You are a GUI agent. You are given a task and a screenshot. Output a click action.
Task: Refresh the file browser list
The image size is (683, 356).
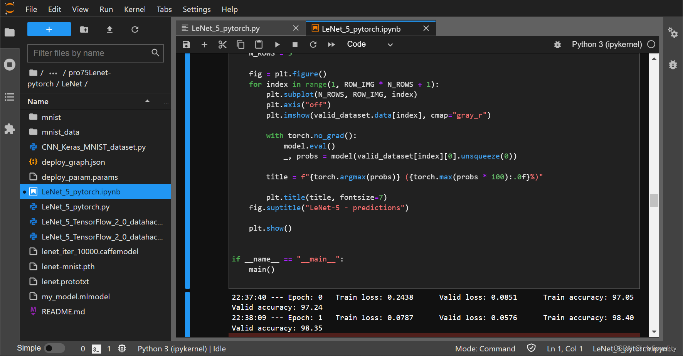[135, 29]
